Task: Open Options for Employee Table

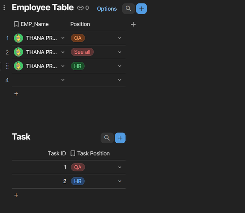Action: click(x=107, y=9)
